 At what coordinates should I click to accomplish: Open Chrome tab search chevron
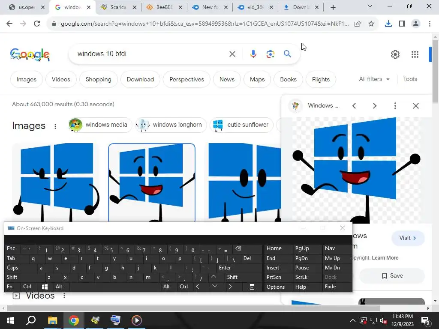pos(370,6)
